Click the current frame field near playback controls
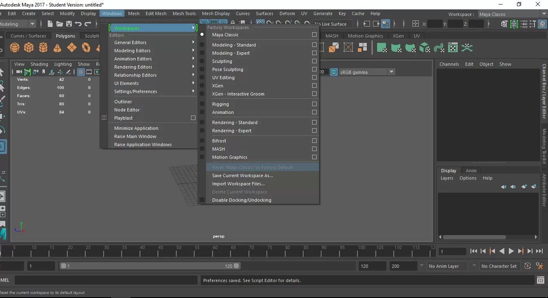 tap(453, 251)
